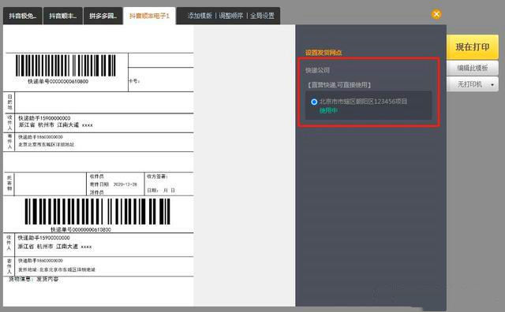This screenshot has height=312, width=505.
Task: Click the 卡号 field on the label preview
Action: [134, 81]
